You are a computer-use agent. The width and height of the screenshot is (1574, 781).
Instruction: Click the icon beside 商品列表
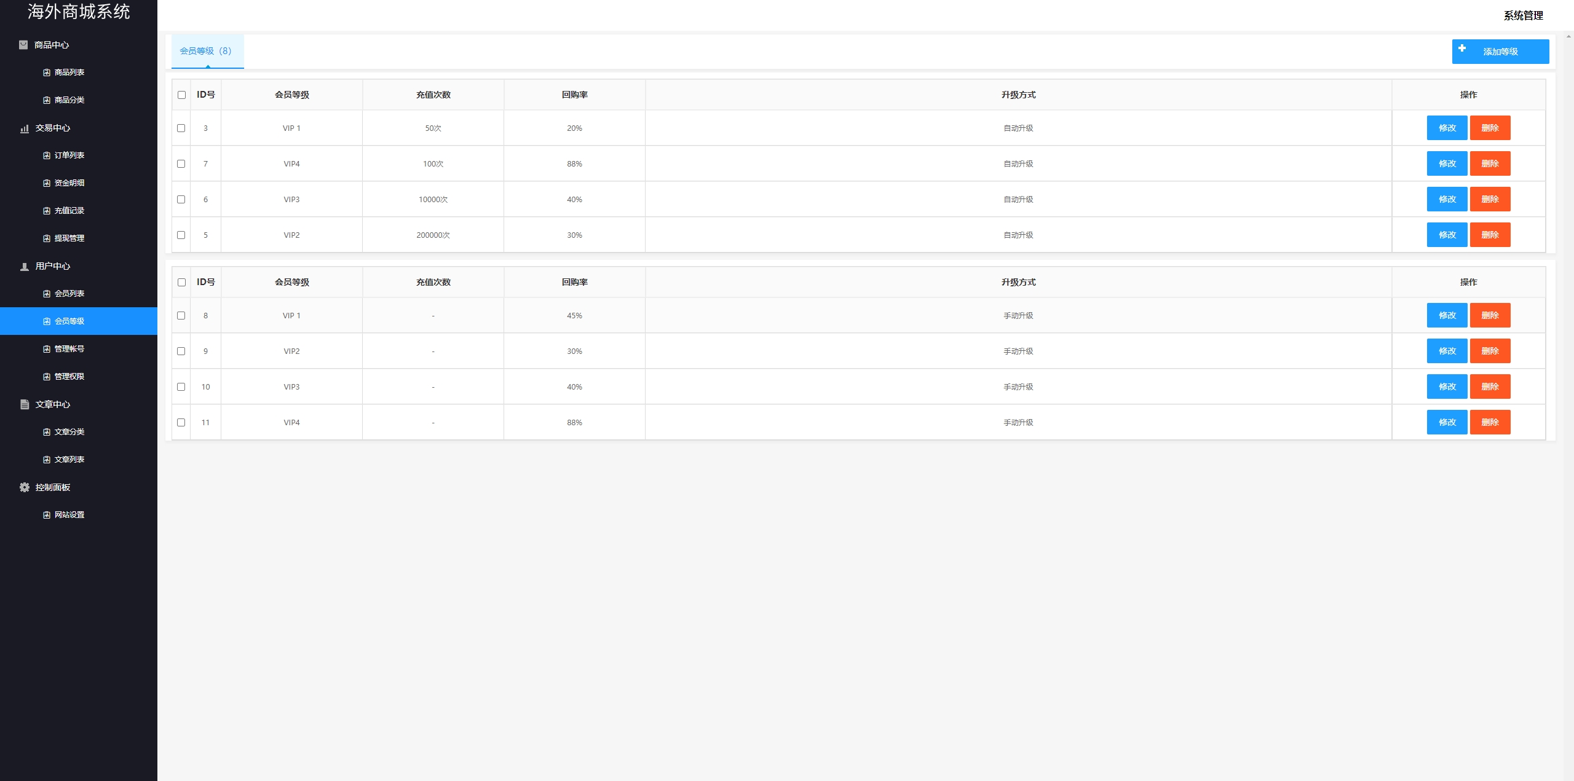[47, 73]
